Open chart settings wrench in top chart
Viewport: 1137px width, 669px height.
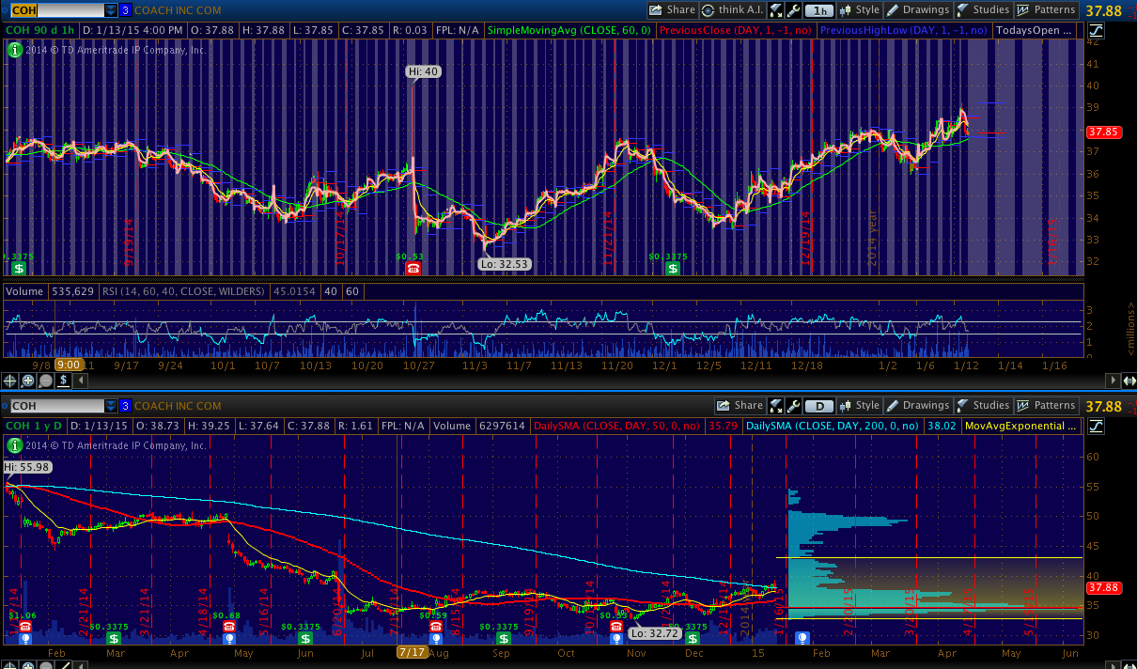(x=794, y=10)
